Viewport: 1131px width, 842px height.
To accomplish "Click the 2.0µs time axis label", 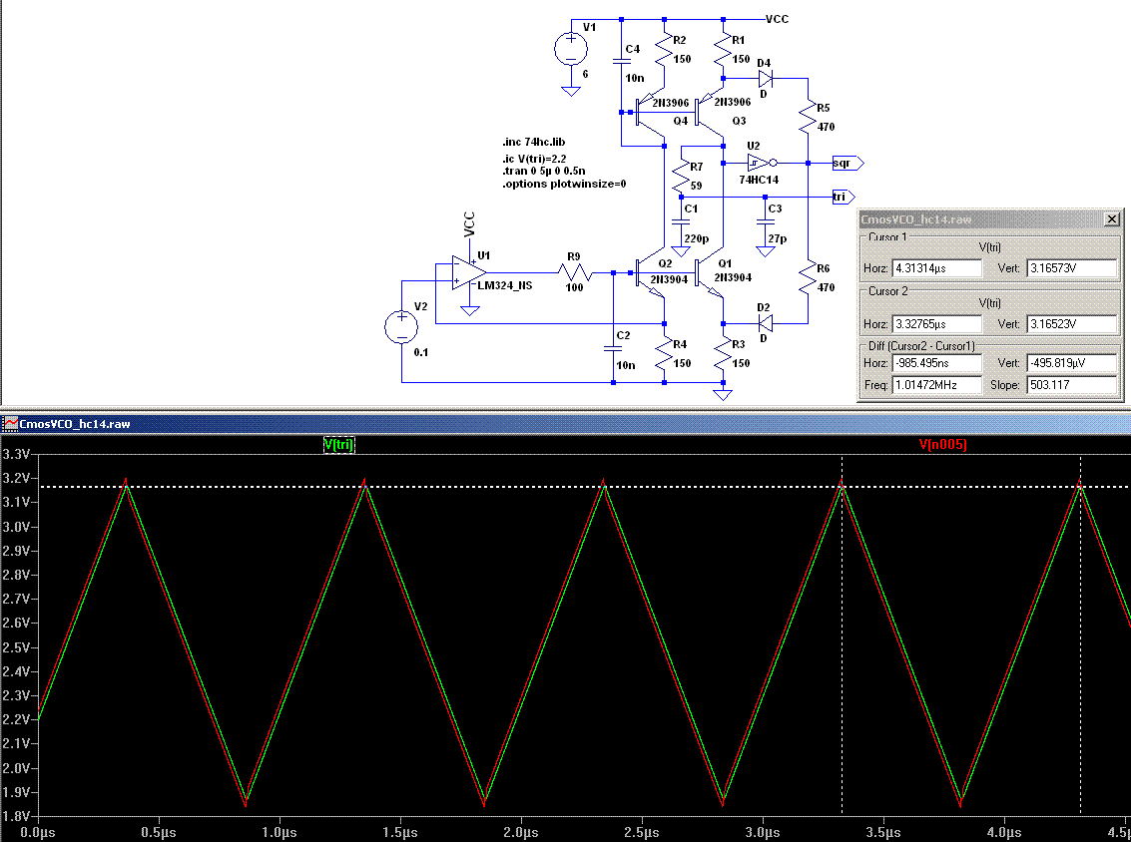I will coord(521,832).
